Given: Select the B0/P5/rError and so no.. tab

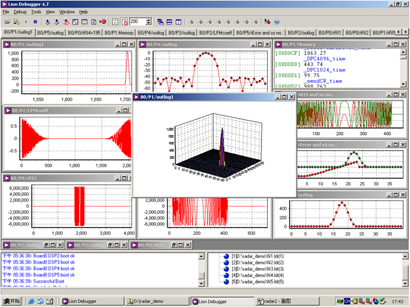Looking at the screenshot, I should click(x=259, y=33).
